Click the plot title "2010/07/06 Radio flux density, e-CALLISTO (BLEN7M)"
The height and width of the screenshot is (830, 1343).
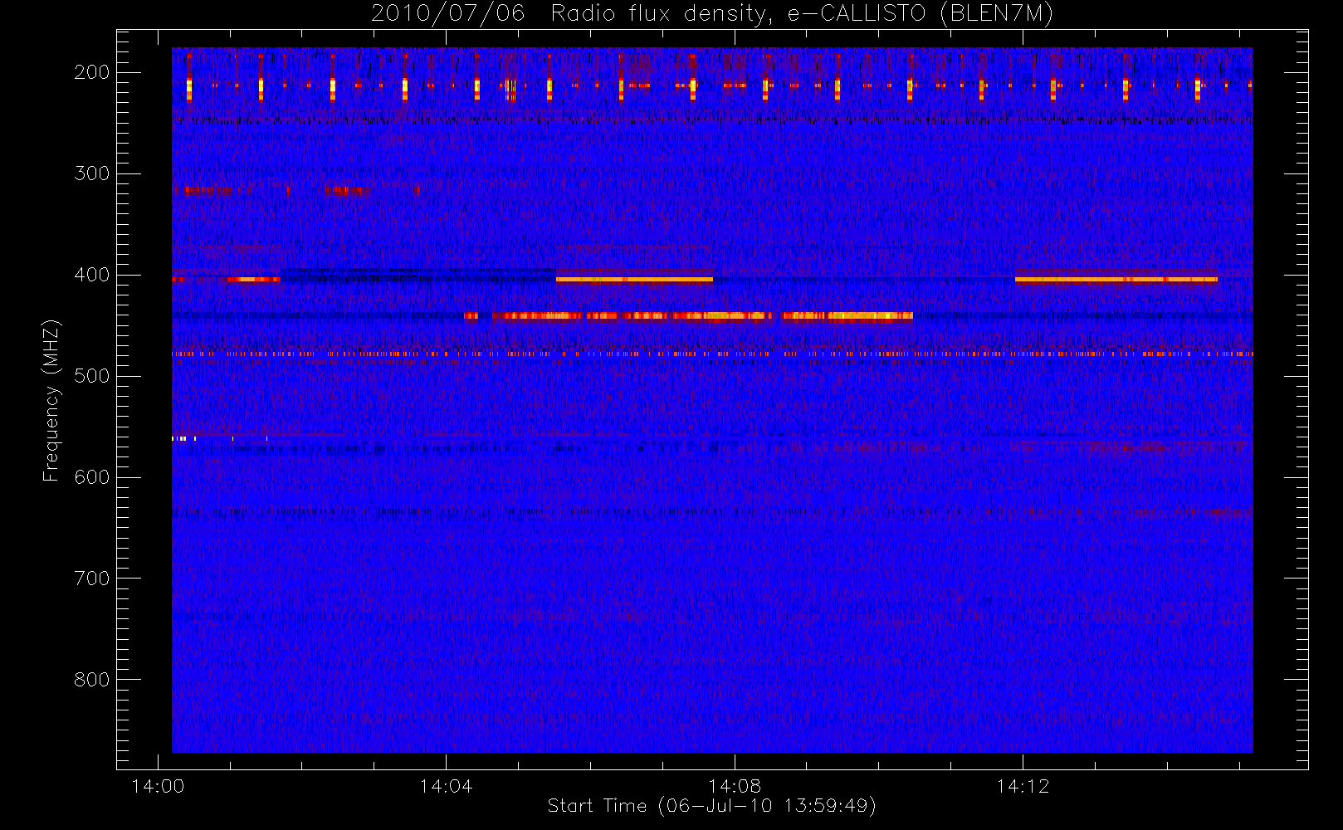point(711,14)
